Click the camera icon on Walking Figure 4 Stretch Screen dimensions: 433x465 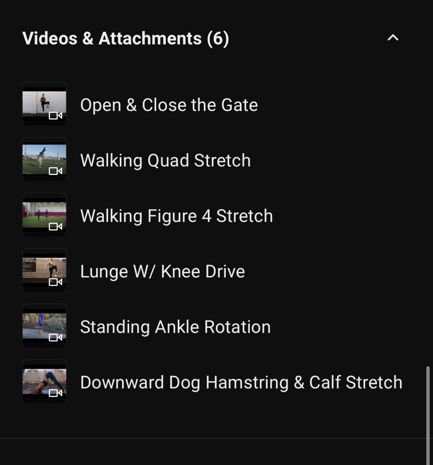pyautogui.click(x=55, y=226)
